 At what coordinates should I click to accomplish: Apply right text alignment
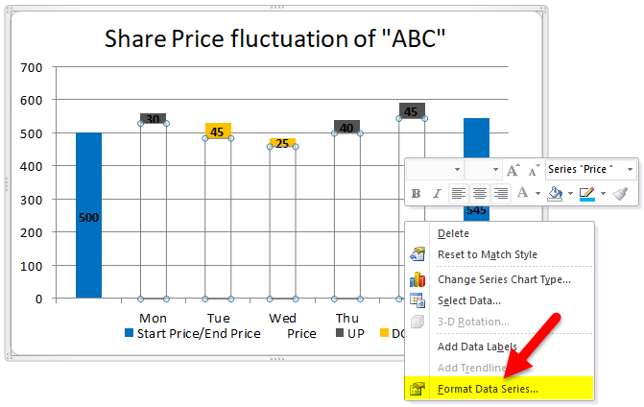[500, 193]
